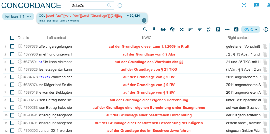Open collocations three-dot icon
The image size is (270, 134).
coord(227,30)
